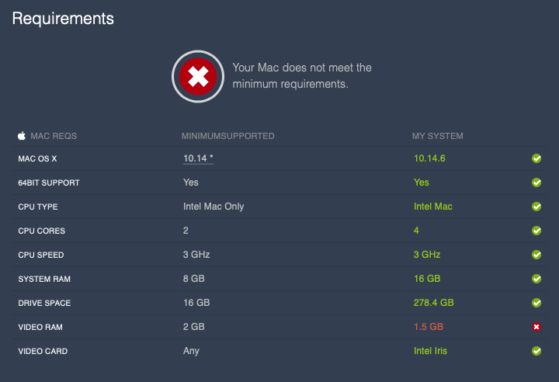Click the minimum requirements warning message

click(302, 75)
